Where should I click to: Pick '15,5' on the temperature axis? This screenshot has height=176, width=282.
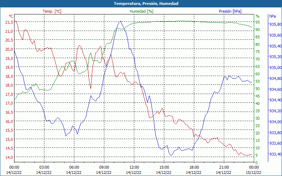tap(10, 130)
